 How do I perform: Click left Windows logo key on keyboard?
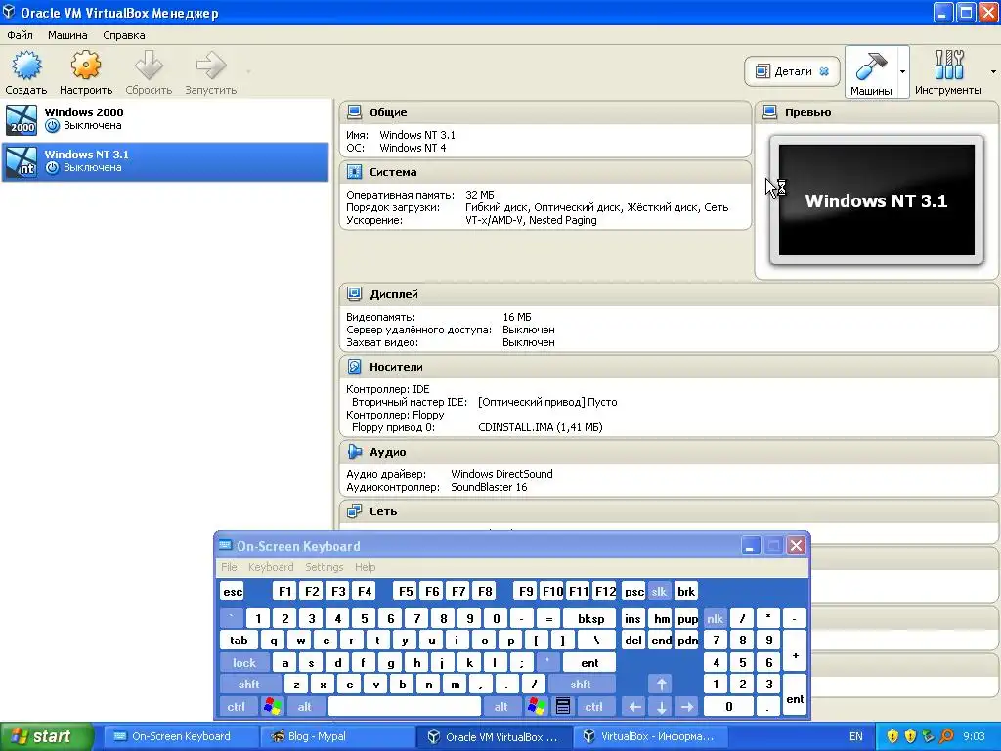coord(273,706)
